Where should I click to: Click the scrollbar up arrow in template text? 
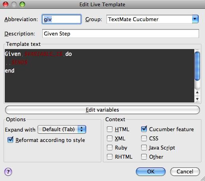pos(197,92)
